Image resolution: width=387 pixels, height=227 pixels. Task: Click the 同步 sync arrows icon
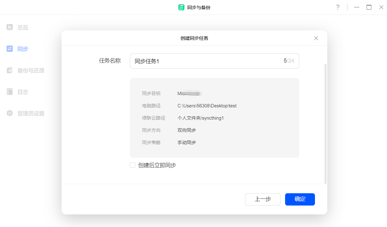10,49
